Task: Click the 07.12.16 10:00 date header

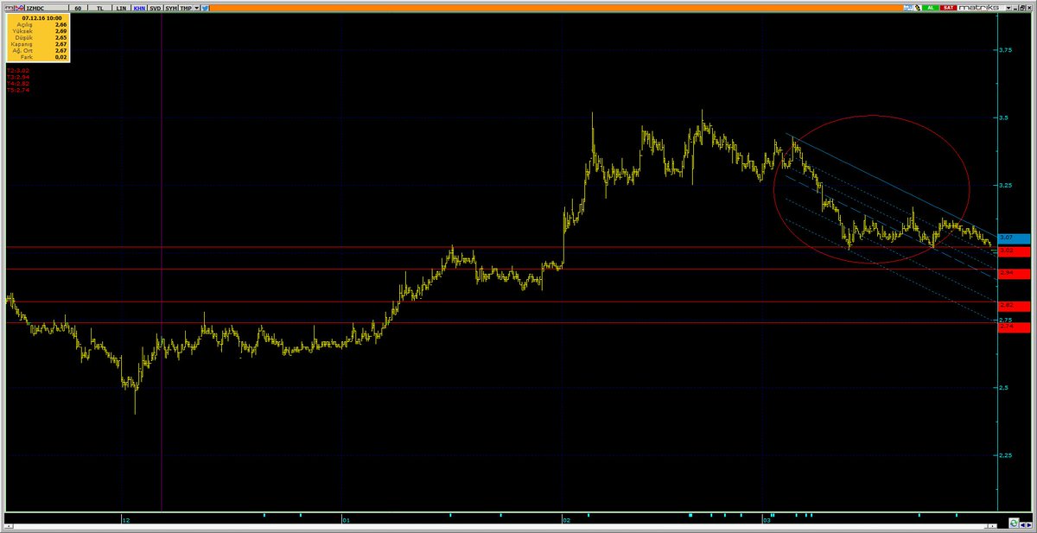Action: pyautogui.click(x=41, y=18)
